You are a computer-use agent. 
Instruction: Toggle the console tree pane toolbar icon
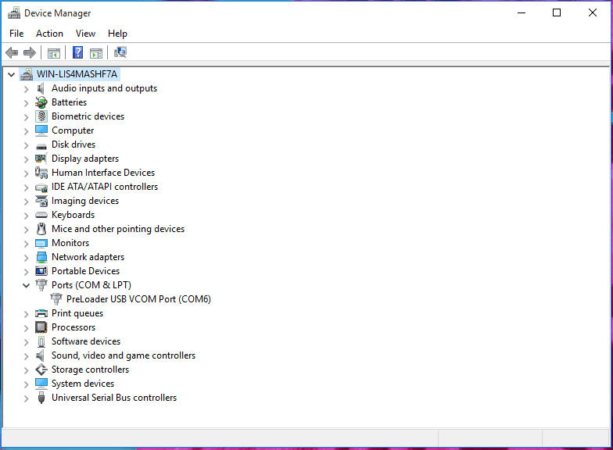click(x=53, y=53)
